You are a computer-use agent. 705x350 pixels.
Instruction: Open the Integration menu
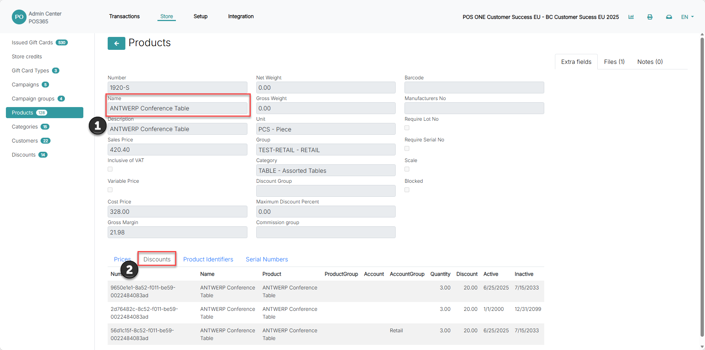(241, 16)
